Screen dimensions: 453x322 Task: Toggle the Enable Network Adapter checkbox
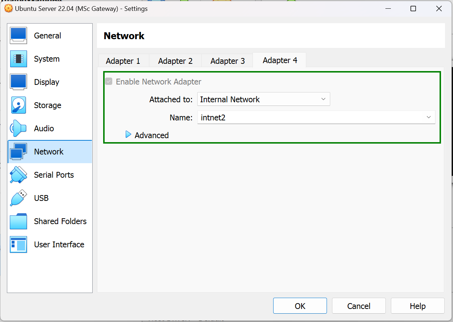(x=109, y=82)
